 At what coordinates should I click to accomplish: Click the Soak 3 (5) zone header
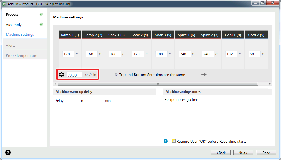pos(163,35)
